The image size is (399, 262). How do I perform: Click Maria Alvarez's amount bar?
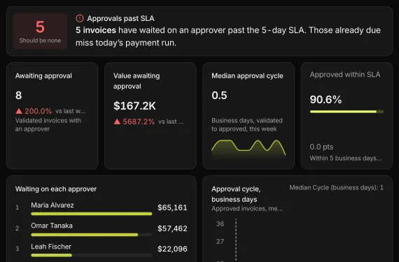(x=92, y=214)
